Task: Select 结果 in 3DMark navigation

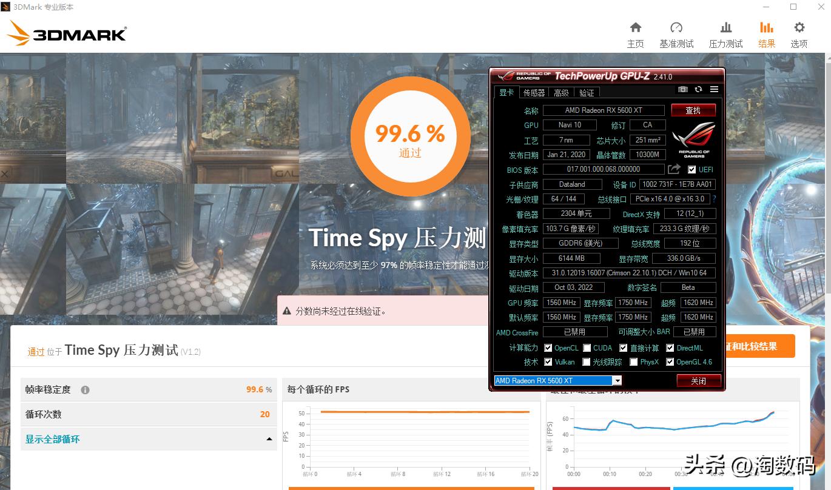Action: (767, 35)
